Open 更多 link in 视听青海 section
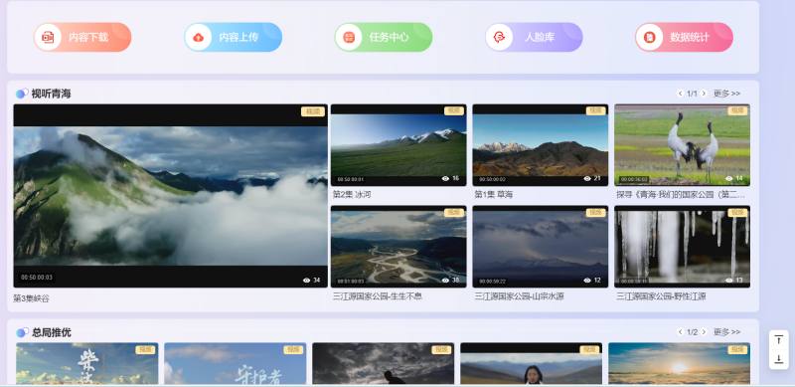Screen dimensions: 795x387 point(726,94)
